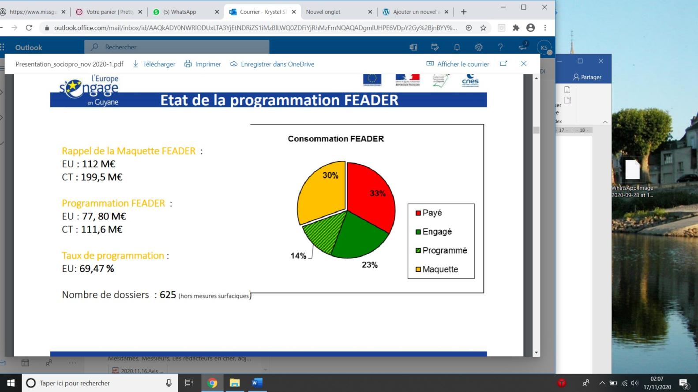Viewport: 698px width, 392px height.
Task: Reload the current browser page
Action: [x=29, y=28]
